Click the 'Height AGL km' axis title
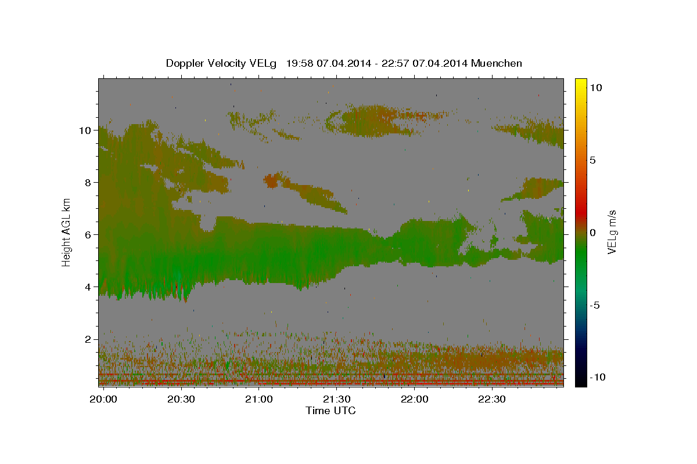The image size is (697, 464). pyautogui.click(x=67, y=232)
